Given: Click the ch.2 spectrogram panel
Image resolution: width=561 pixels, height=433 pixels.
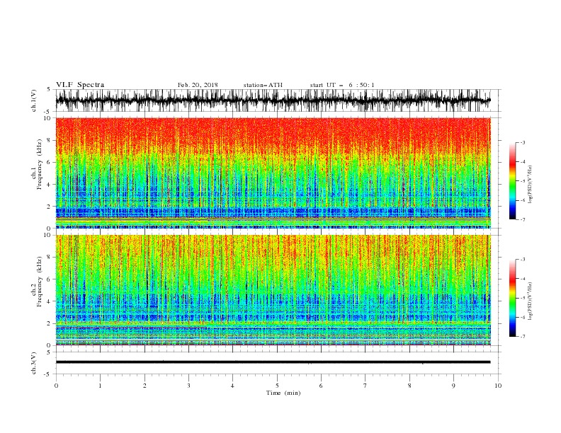Looking at the screenshot, I should click(x=273, y=290).
